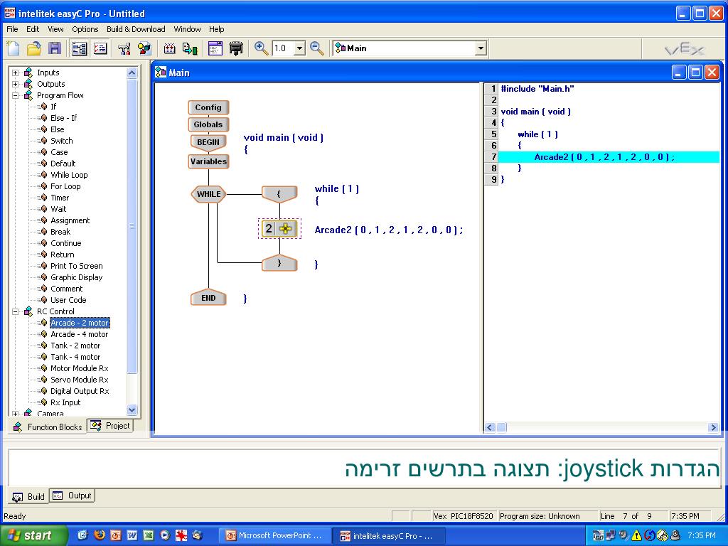Select Tank - 4 motor tree item
The width and height of the screenshot is (728, 546).
75,357
